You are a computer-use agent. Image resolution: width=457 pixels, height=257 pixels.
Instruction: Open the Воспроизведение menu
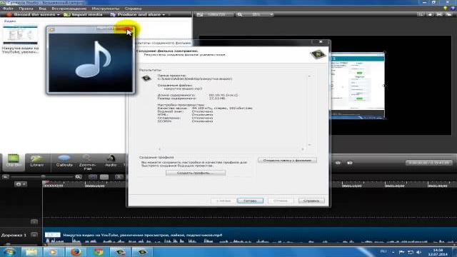69,9
